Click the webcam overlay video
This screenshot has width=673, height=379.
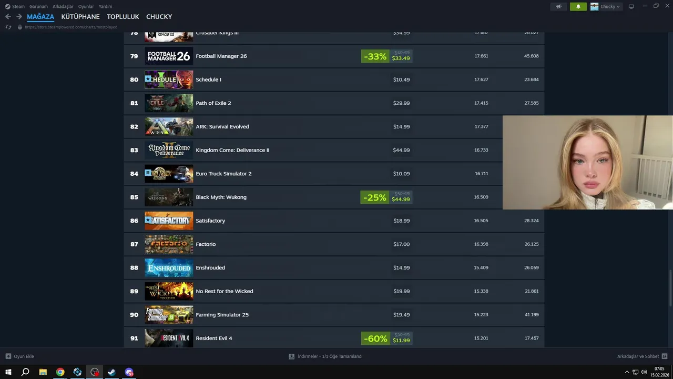point(588,163)
